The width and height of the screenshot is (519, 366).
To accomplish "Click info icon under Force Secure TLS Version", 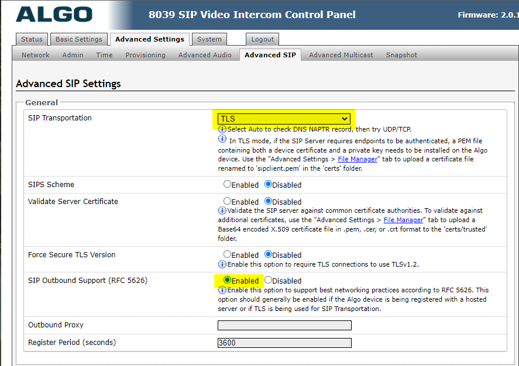I will point(222,264).
